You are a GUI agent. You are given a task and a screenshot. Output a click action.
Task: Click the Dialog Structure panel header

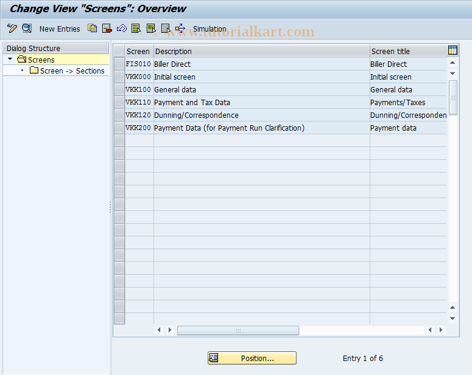coord(55,48)
